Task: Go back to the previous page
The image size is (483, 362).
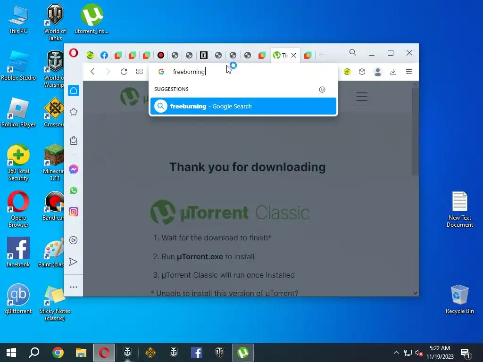Action: point(92,72)
